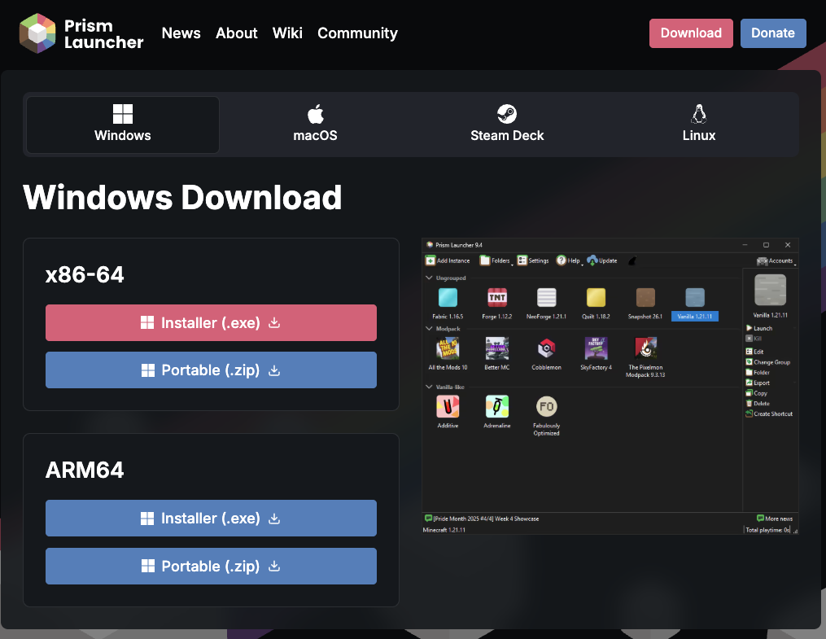Switch to the Steam Deck tab

pos(507,125)
